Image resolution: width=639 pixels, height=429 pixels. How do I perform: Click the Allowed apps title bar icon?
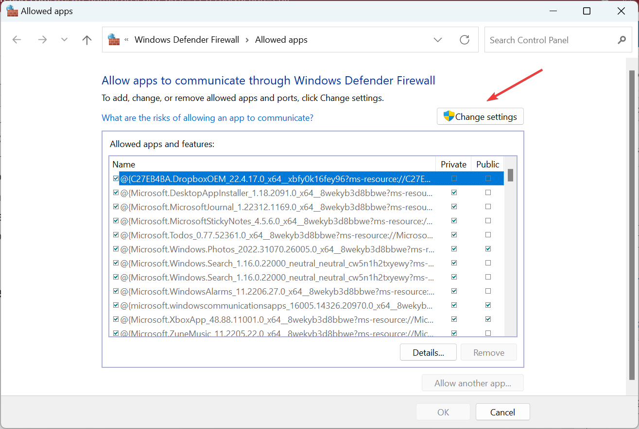12,11
